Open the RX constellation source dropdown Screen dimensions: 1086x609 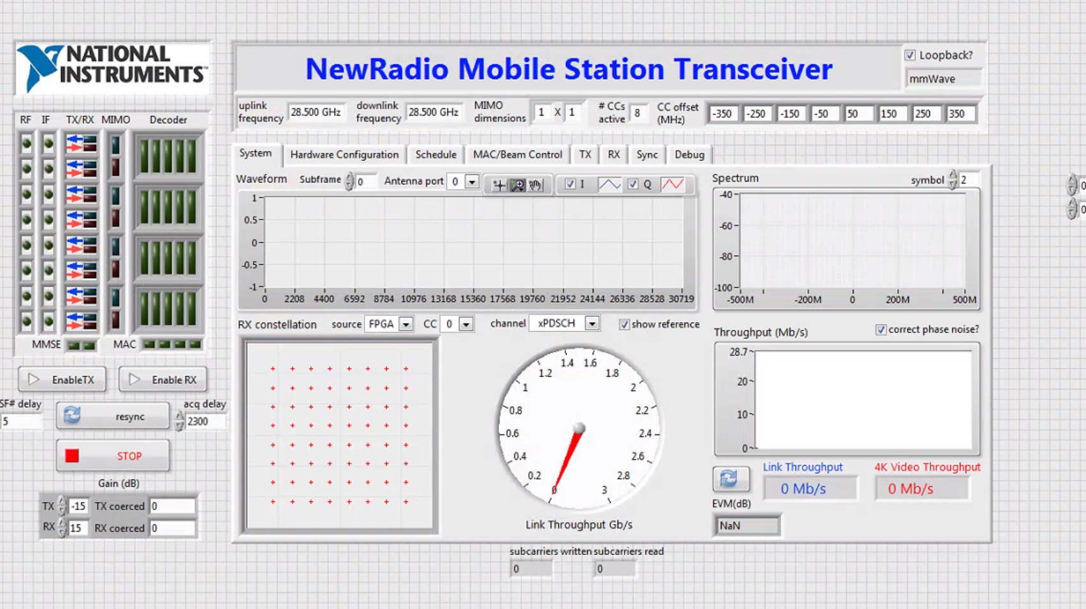[x=405, y=325]
